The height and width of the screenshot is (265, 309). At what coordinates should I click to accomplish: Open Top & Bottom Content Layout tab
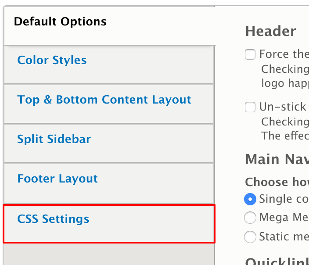coord(104,100)
